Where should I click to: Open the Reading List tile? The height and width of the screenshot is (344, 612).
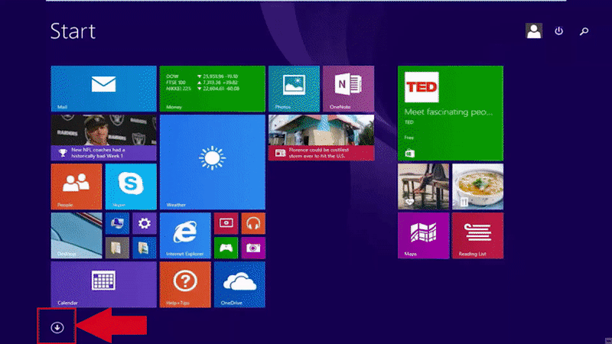[x=477, y=235]
